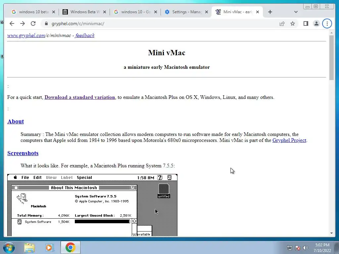Screen dimensions: 339x254
Task: Open the volume speaker tray icon
Action: pos(305,248)
